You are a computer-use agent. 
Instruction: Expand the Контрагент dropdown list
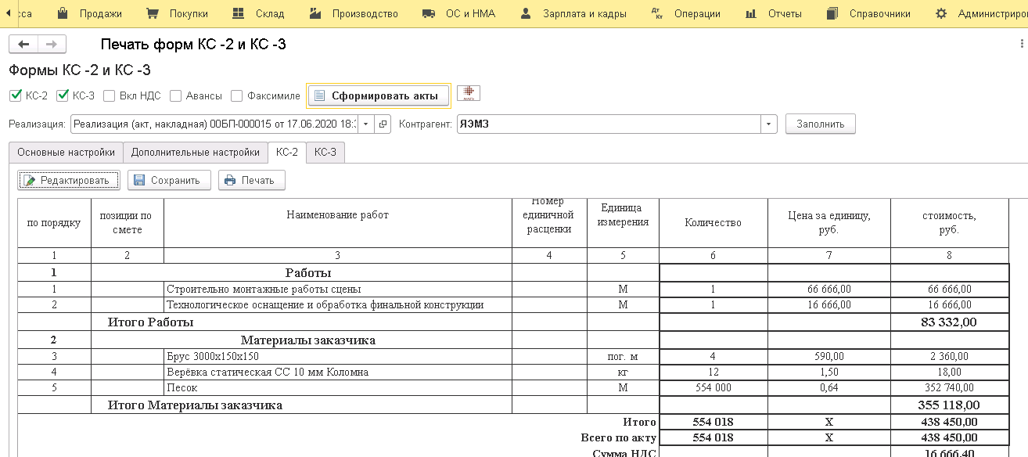coord(770,124)
